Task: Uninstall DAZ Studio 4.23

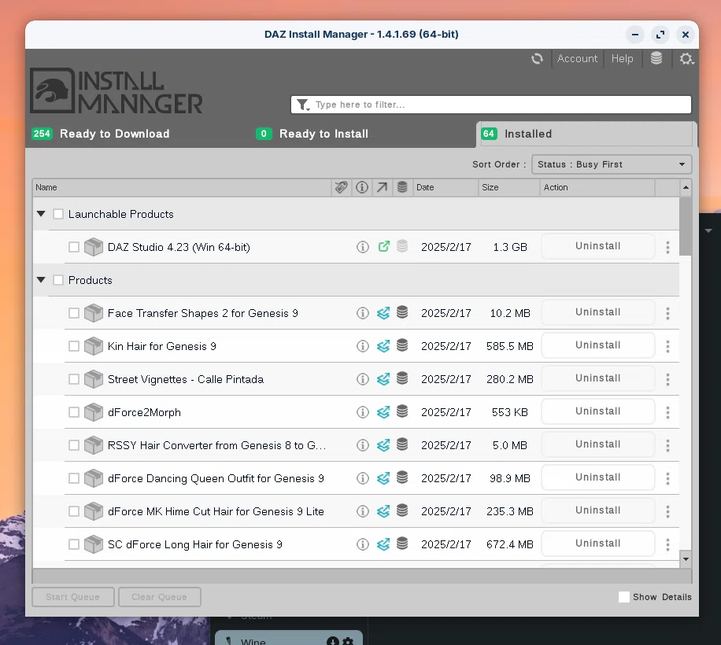Action: point(597,246)
